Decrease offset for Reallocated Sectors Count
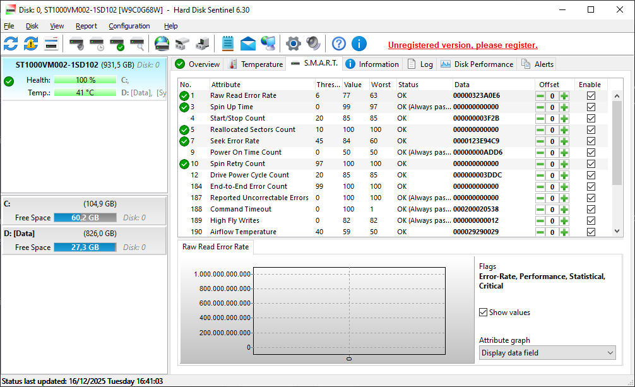This screenshot has width=635, height=387. [540, 130]
